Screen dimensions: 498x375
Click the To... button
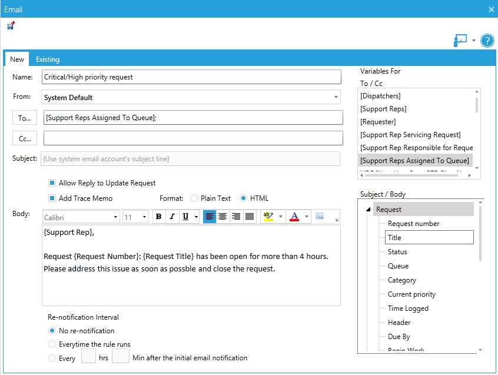[24, 118]
